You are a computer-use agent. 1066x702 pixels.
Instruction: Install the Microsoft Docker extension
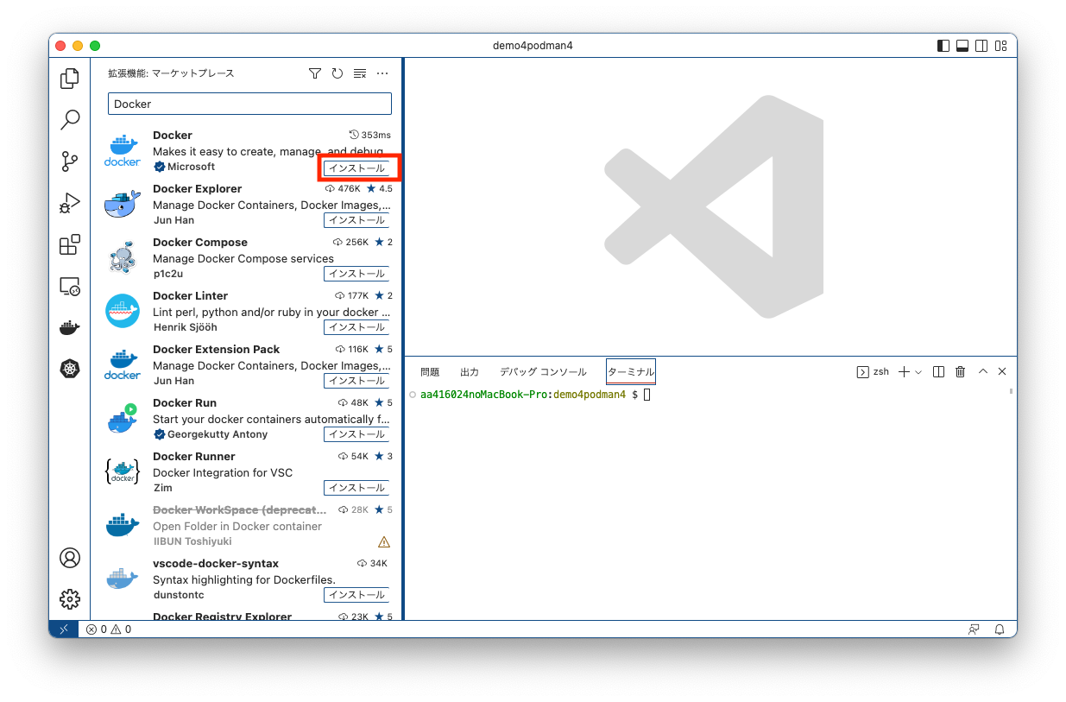pos(358,167)
